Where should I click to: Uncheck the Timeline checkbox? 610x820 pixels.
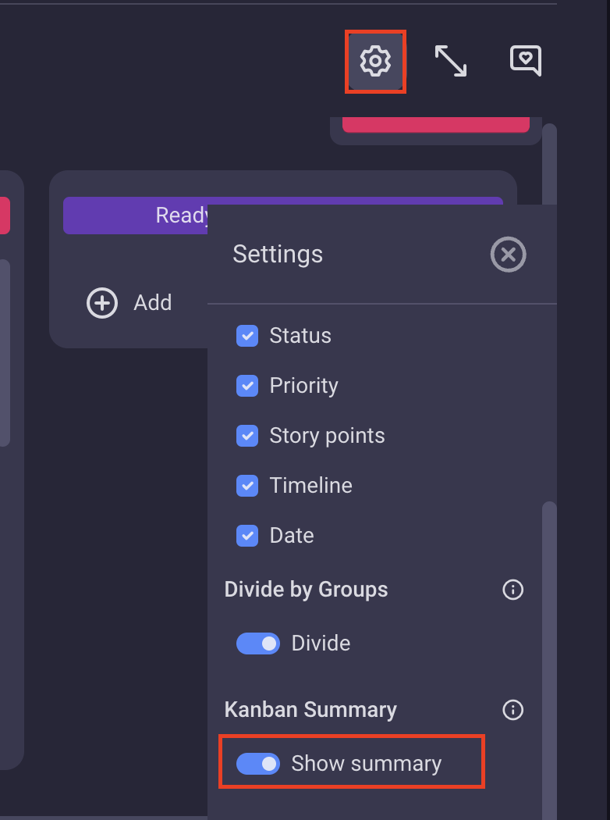coord(247,486)
